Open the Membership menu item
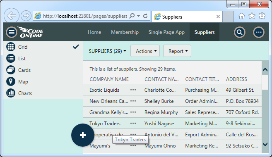 click(x=125, y=32)
